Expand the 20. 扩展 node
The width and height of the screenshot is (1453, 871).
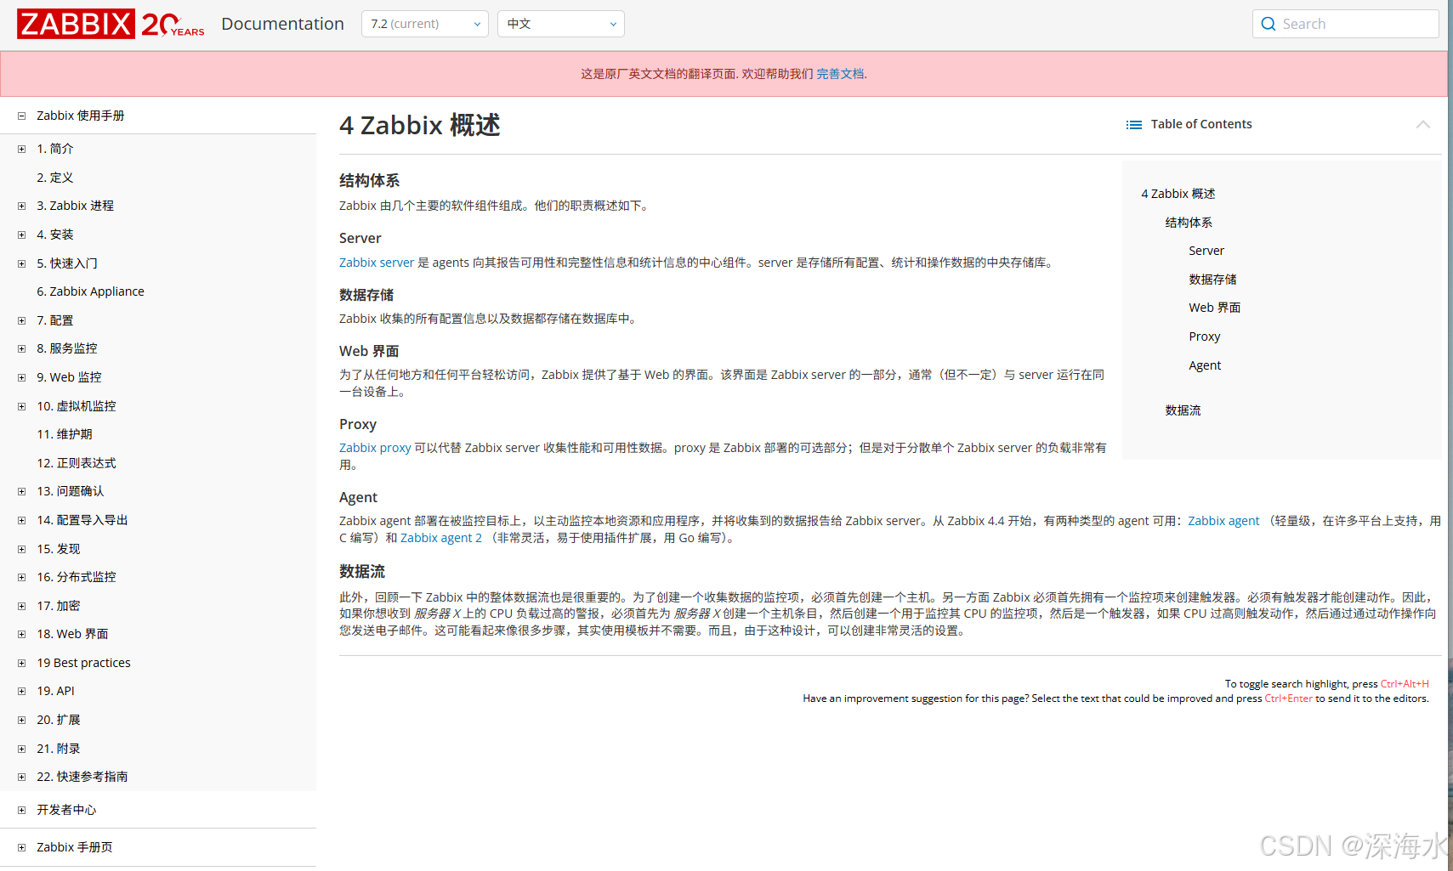22,720
